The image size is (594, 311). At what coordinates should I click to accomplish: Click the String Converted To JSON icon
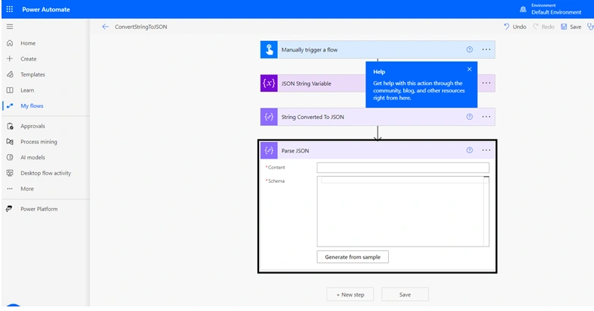pyautogui.click(x=269, y=117)
